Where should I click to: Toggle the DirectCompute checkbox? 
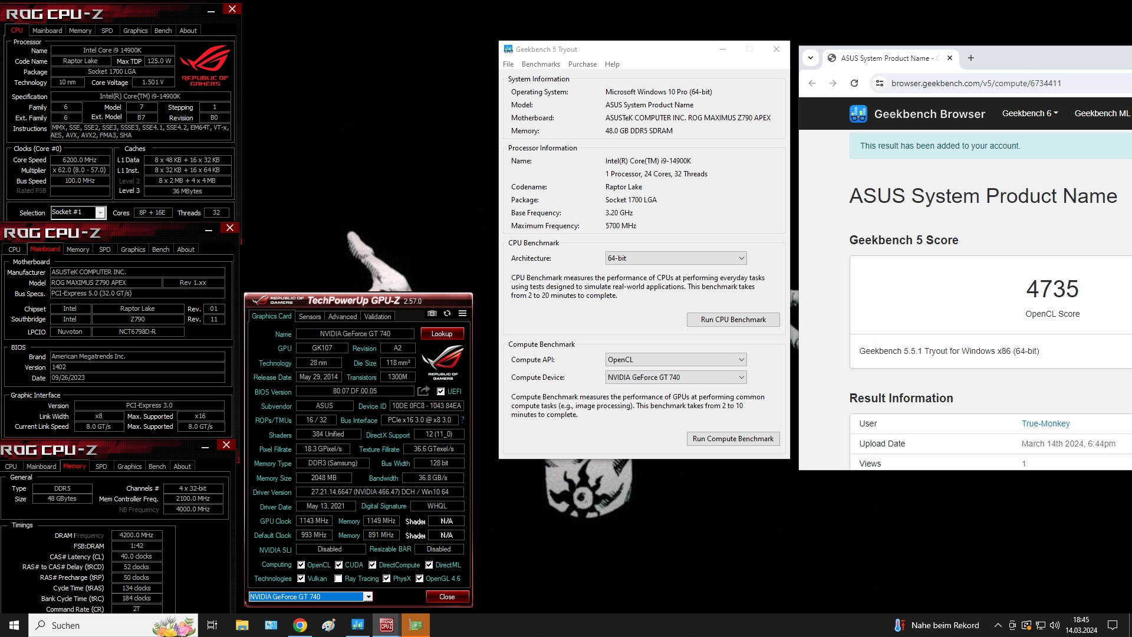pyautogui.click(x=373, y=564)
